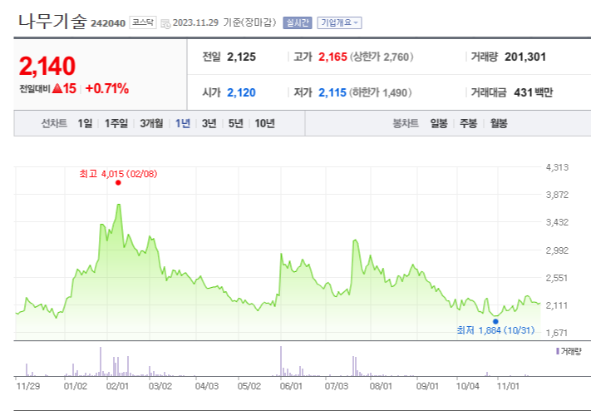Select the 10년 line chart period
The height and width of the screenshot is (411, 591).
[264, 123]
